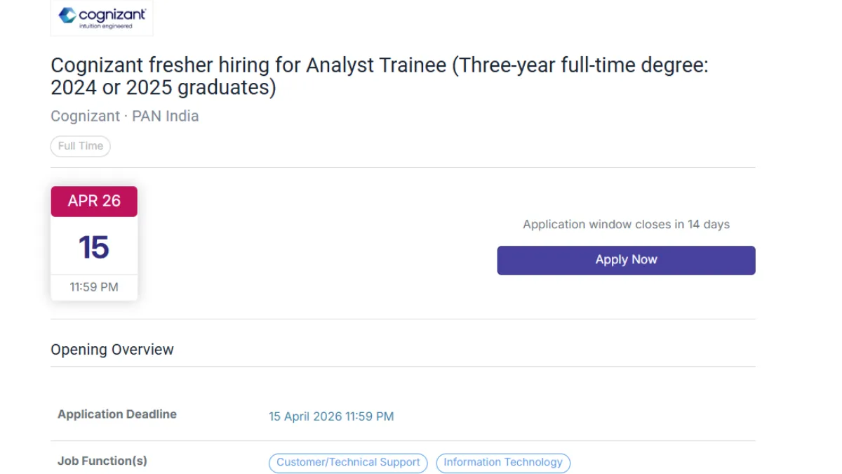This screenshot has width=842, height=474.
Task: Click the 11:59 PM time label on calendar card
Action: pos(94,287)
